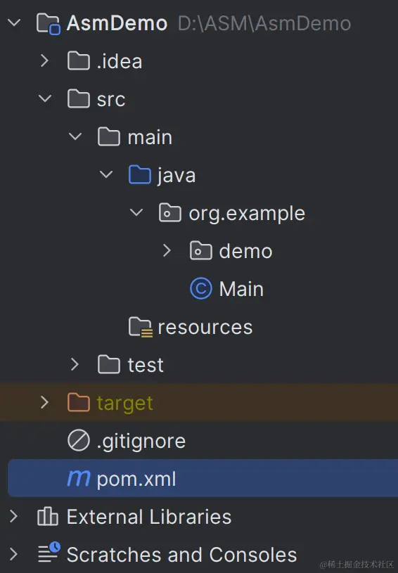Image resolution: width=398 pixels, height=573 pixels.
Task: Collapse the src folder chevron
Action: point(44,98)
